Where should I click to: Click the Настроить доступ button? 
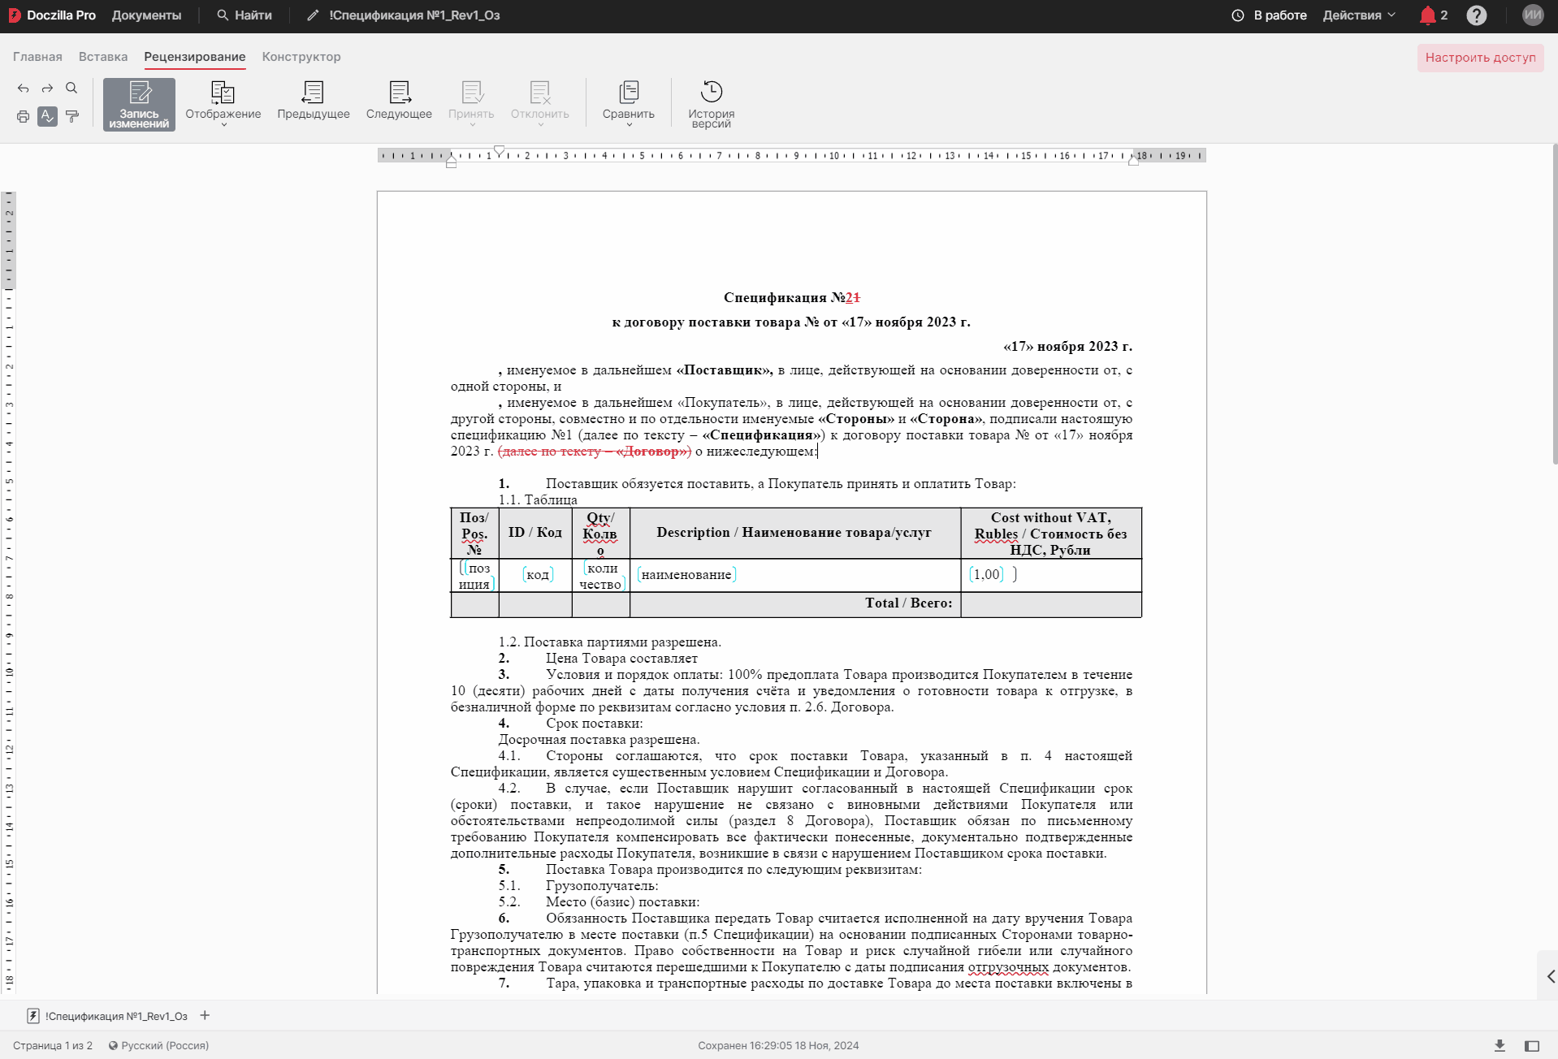click(1480, 58)
